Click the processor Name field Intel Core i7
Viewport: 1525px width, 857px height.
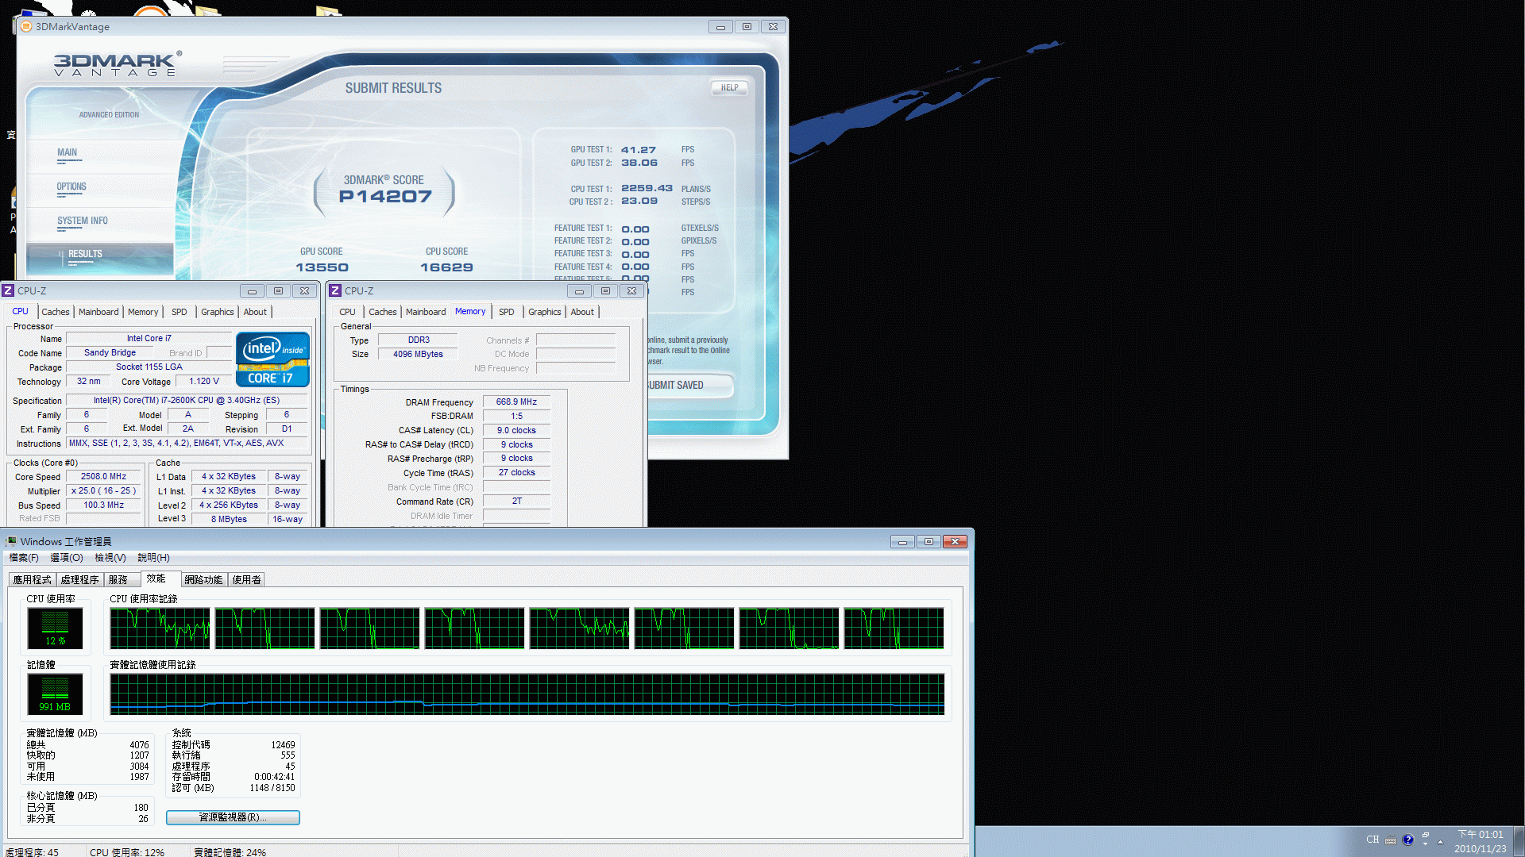click(149, 339)
